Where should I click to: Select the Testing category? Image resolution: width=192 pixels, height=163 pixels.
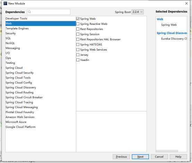[x=41, y=63]
